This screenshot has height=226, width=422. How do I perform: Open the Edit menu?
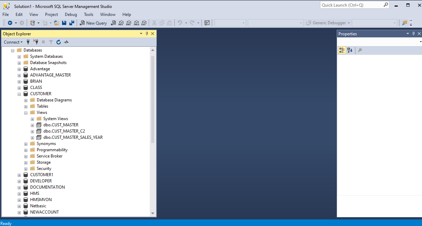[19, 15]
